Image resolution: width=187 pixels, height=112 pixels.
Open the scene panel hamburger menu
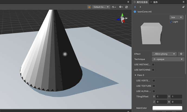128,2
